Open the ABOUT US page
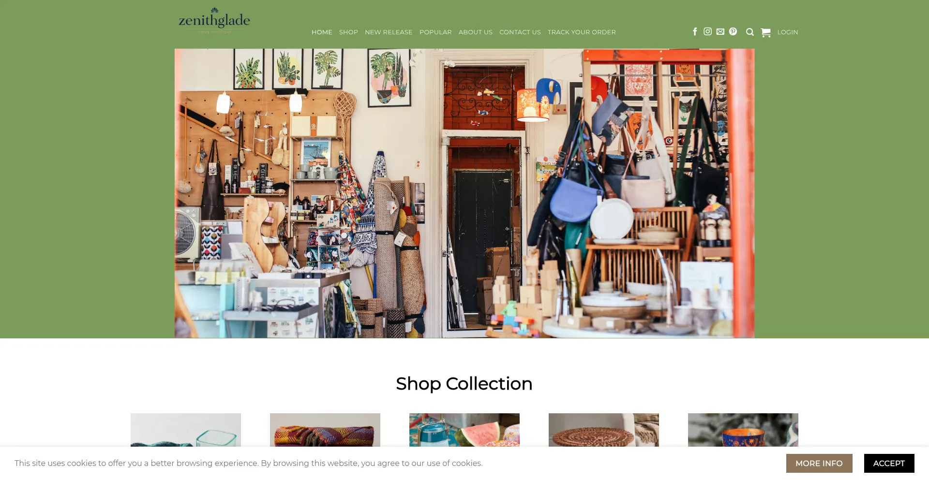This screenshot has height=480, width=929. tap(476, 32)
